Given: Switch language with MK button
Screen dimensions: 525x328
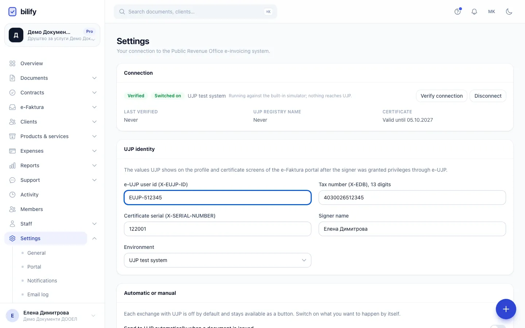Looking at the screenshot, I should coord(491,12).
